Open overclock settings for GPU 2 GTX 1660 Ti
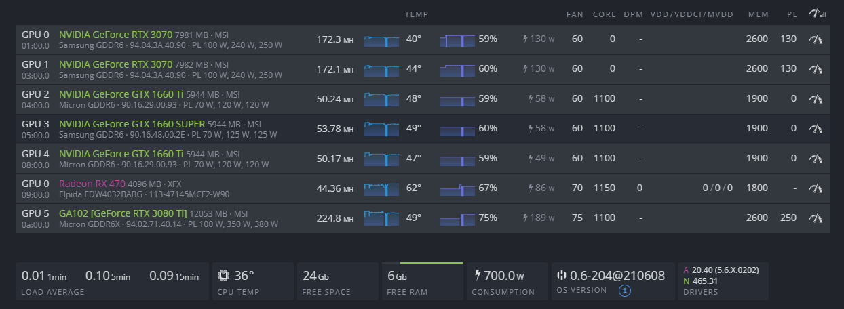This screenshot has width=844, height=309. [x=815, y=99]
